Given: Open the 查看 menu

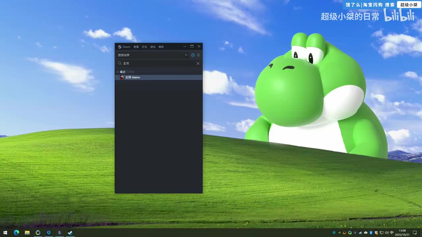Looking at the screenshot, I should pyautogui.click(x=136, y=47).
